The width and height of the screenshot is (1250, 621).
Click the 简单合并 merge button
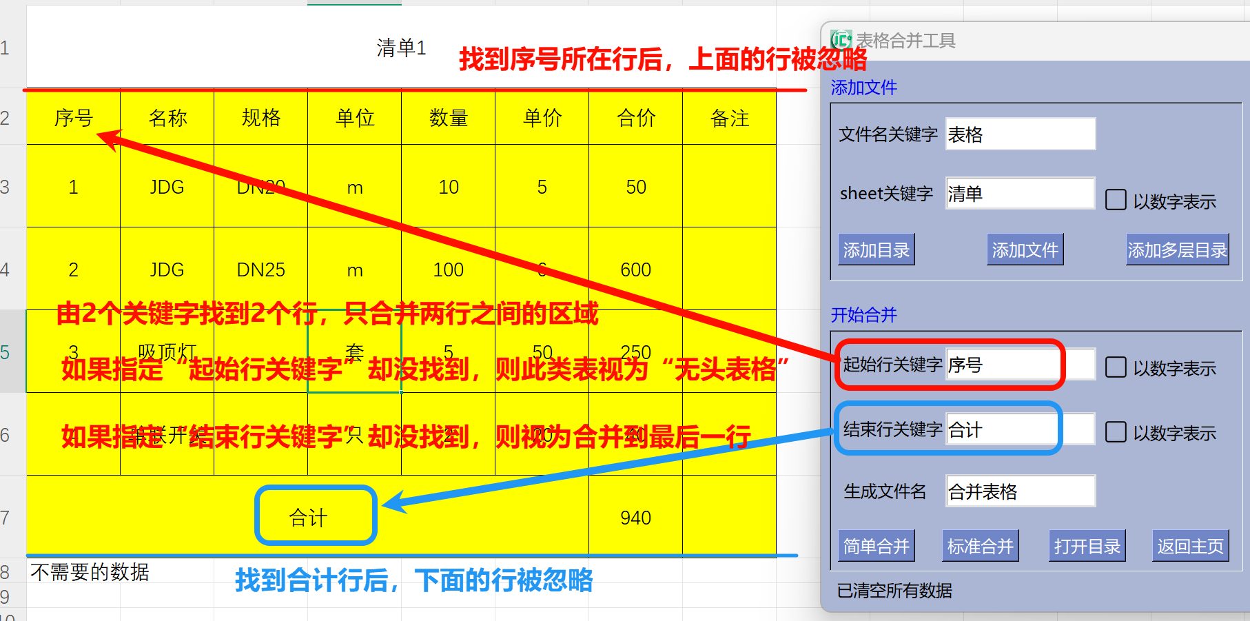(876, 544)
